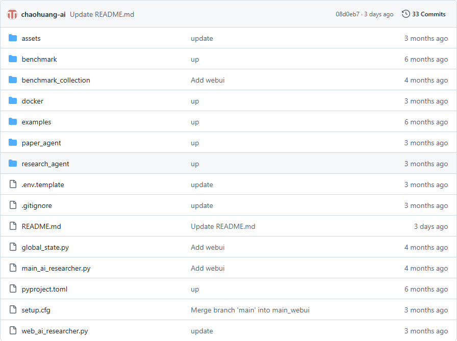The height and width of the screenshot is (341, 457).
Task: Click the docker folder icon
Action: [x=13, y=101]
